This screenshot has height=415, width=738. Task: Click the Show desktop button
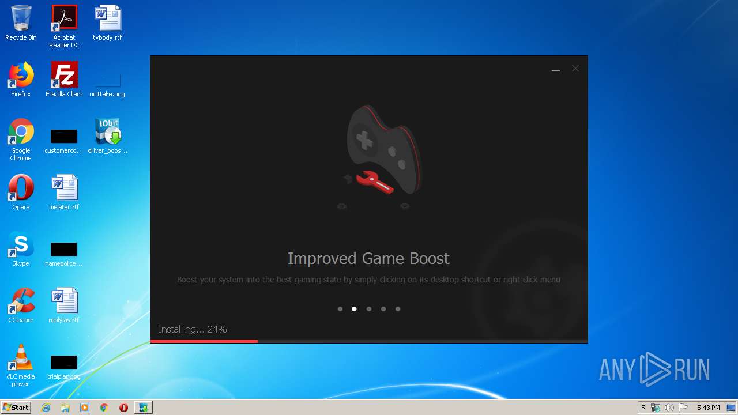pyautogui.click(x=732, y=408)
